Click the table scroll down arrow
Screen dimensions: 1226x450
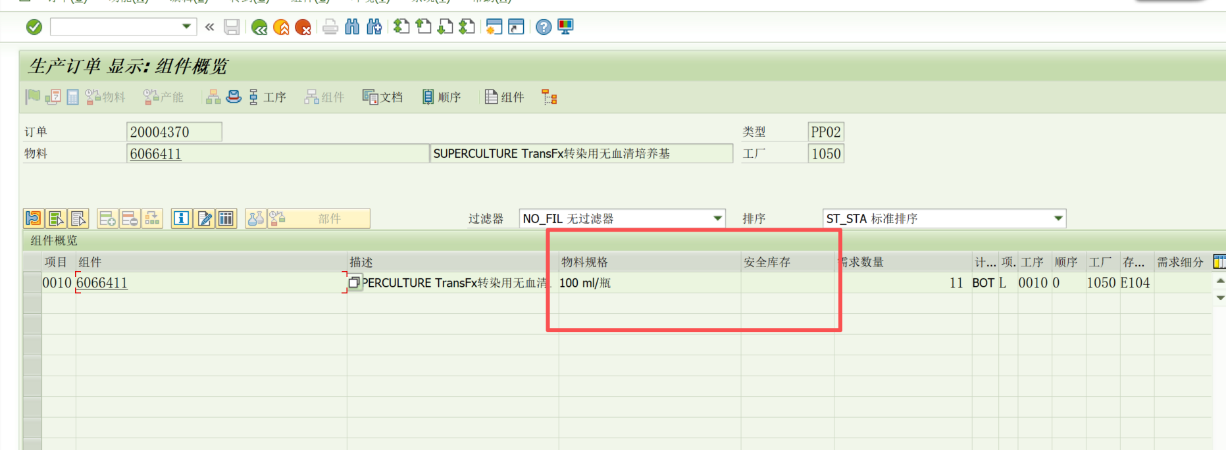tap(1220, 297)
